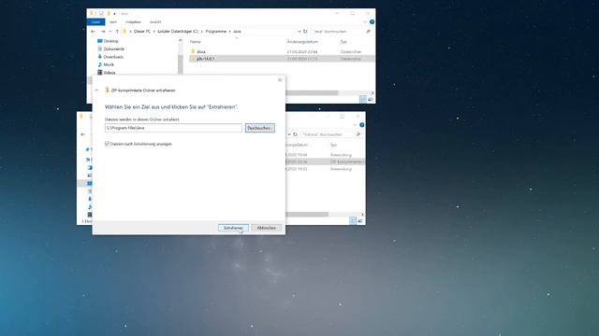
Task: Switch to details view in Java window
Action: point(362,100)
